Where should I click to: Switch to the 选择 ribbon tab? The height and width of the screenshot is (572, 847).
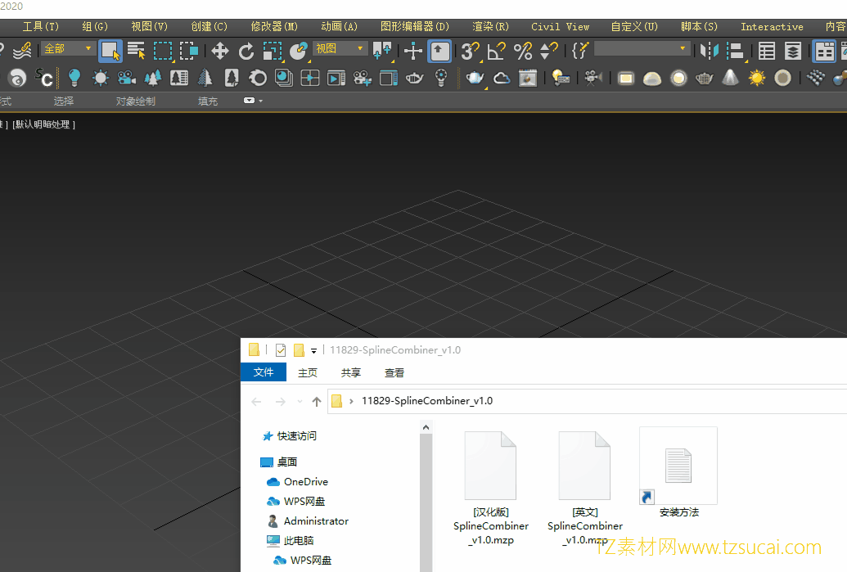click(x=64, y=101)
